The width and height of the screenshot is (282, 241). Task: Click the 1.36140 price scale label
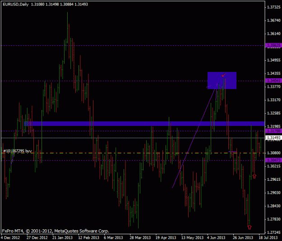(273, 34)
